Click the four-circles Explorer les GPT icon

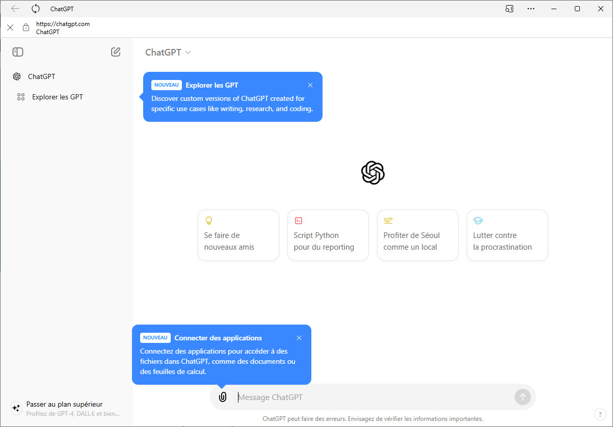coord(21,97)
